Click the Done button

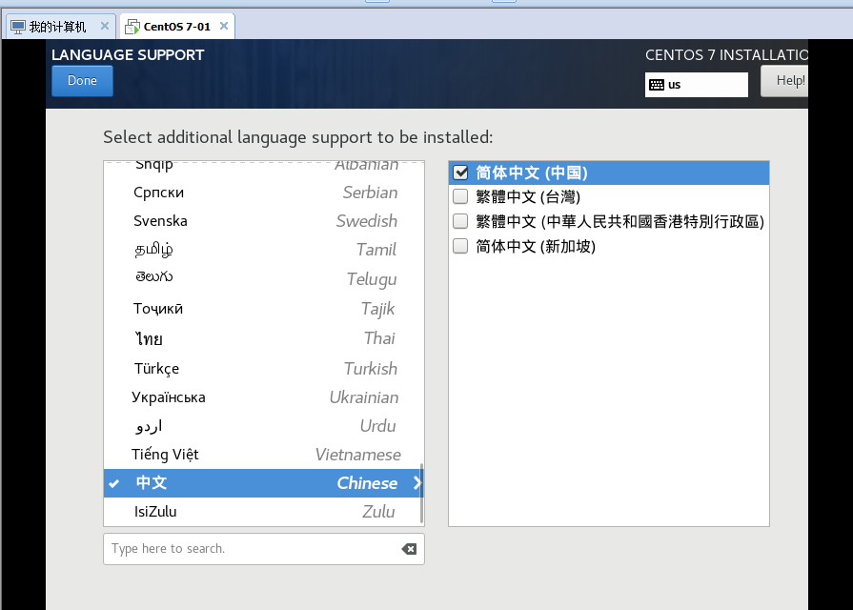click(x=82, y=80)
